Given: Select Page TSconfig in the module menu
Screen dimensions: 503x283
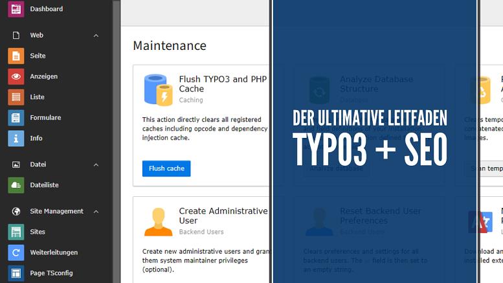Looking at the screenshot, I should pyautogui.click(x=51, y=273).
